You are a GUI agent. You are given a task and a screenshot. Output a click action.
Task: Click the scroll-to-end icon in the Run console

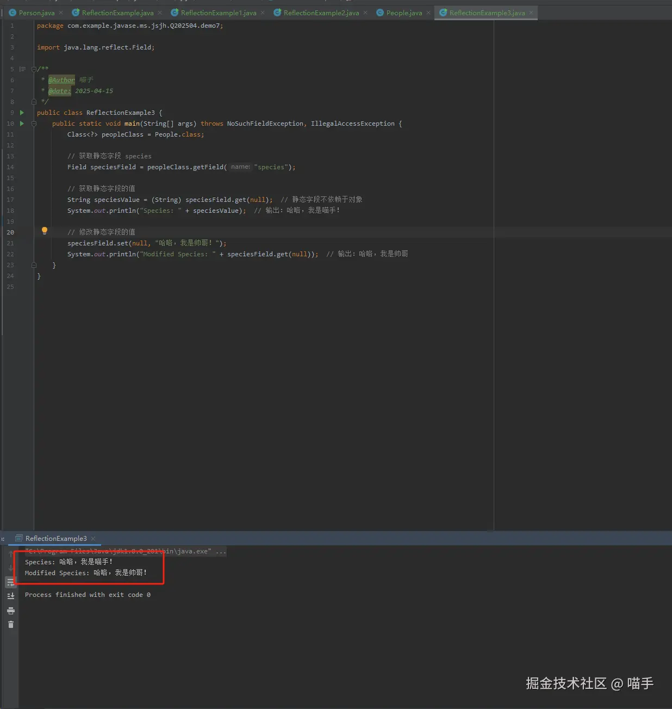click(10, 596)
